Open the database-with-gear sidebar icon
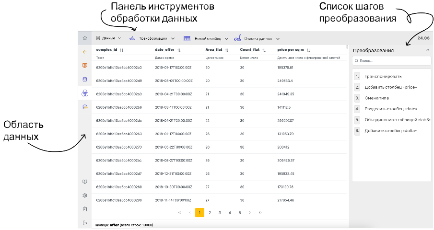The height and width of the screenshot is (230, 434). [85, 107]
